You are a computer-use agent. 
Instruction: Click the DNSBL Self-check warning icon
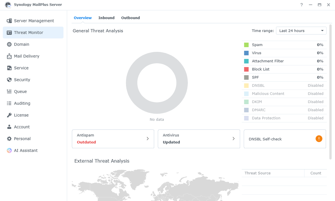319,138
